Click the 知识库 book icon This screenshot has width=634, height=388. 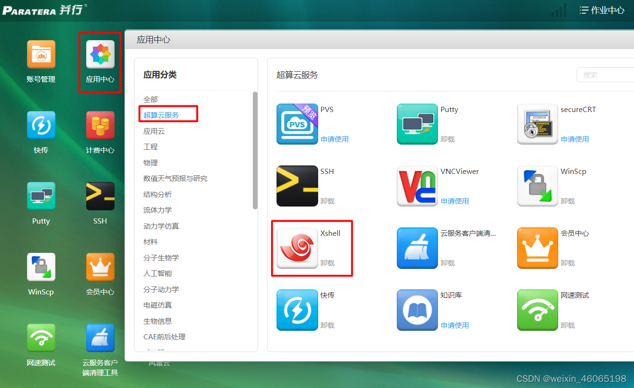click(418, 310)
